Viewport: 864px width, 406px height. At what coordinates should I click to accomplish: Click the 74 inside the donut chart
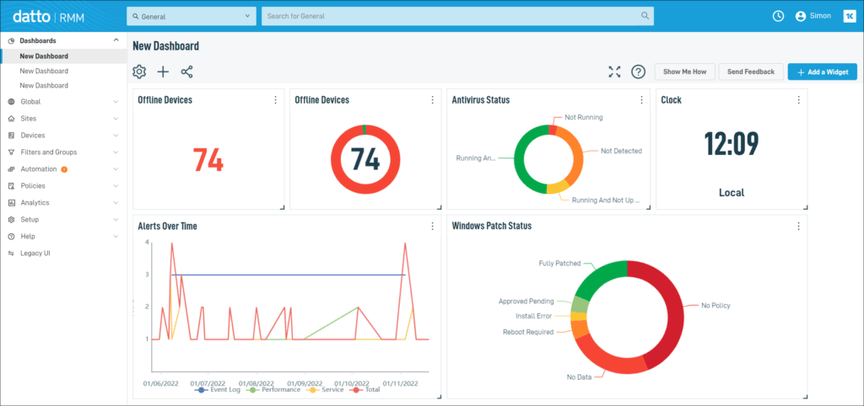[x=365, y=159]
